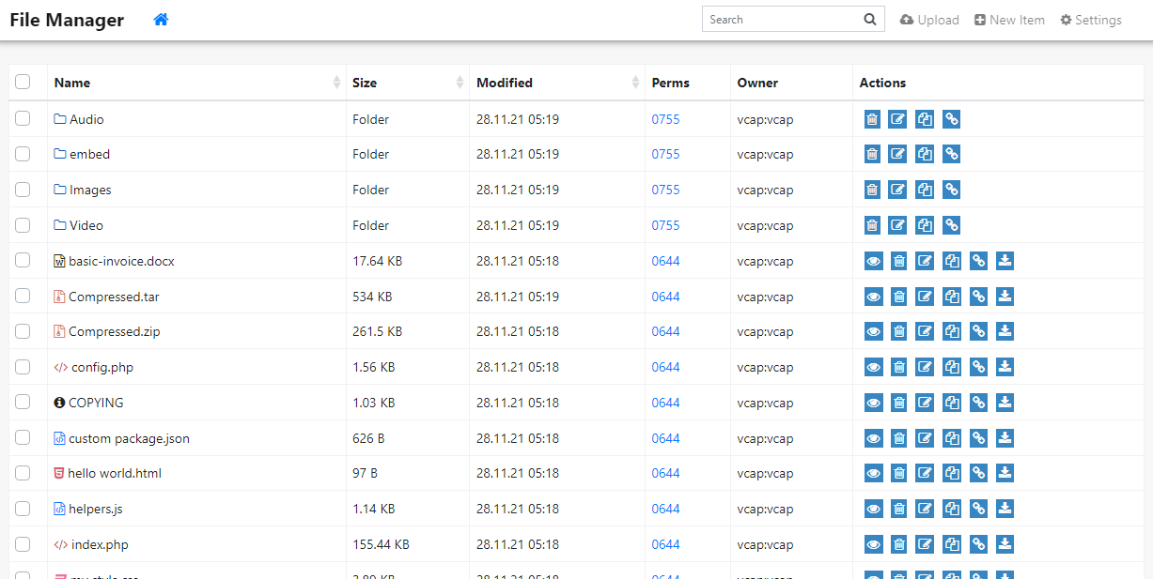Viewport: 1153px width, 579px height.
Task: Open the Upload page
Action: (929, 20)
